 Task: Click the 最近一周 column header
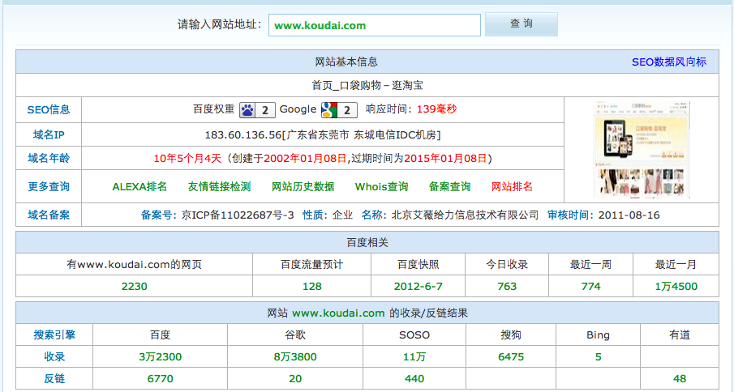click(590, 265)
